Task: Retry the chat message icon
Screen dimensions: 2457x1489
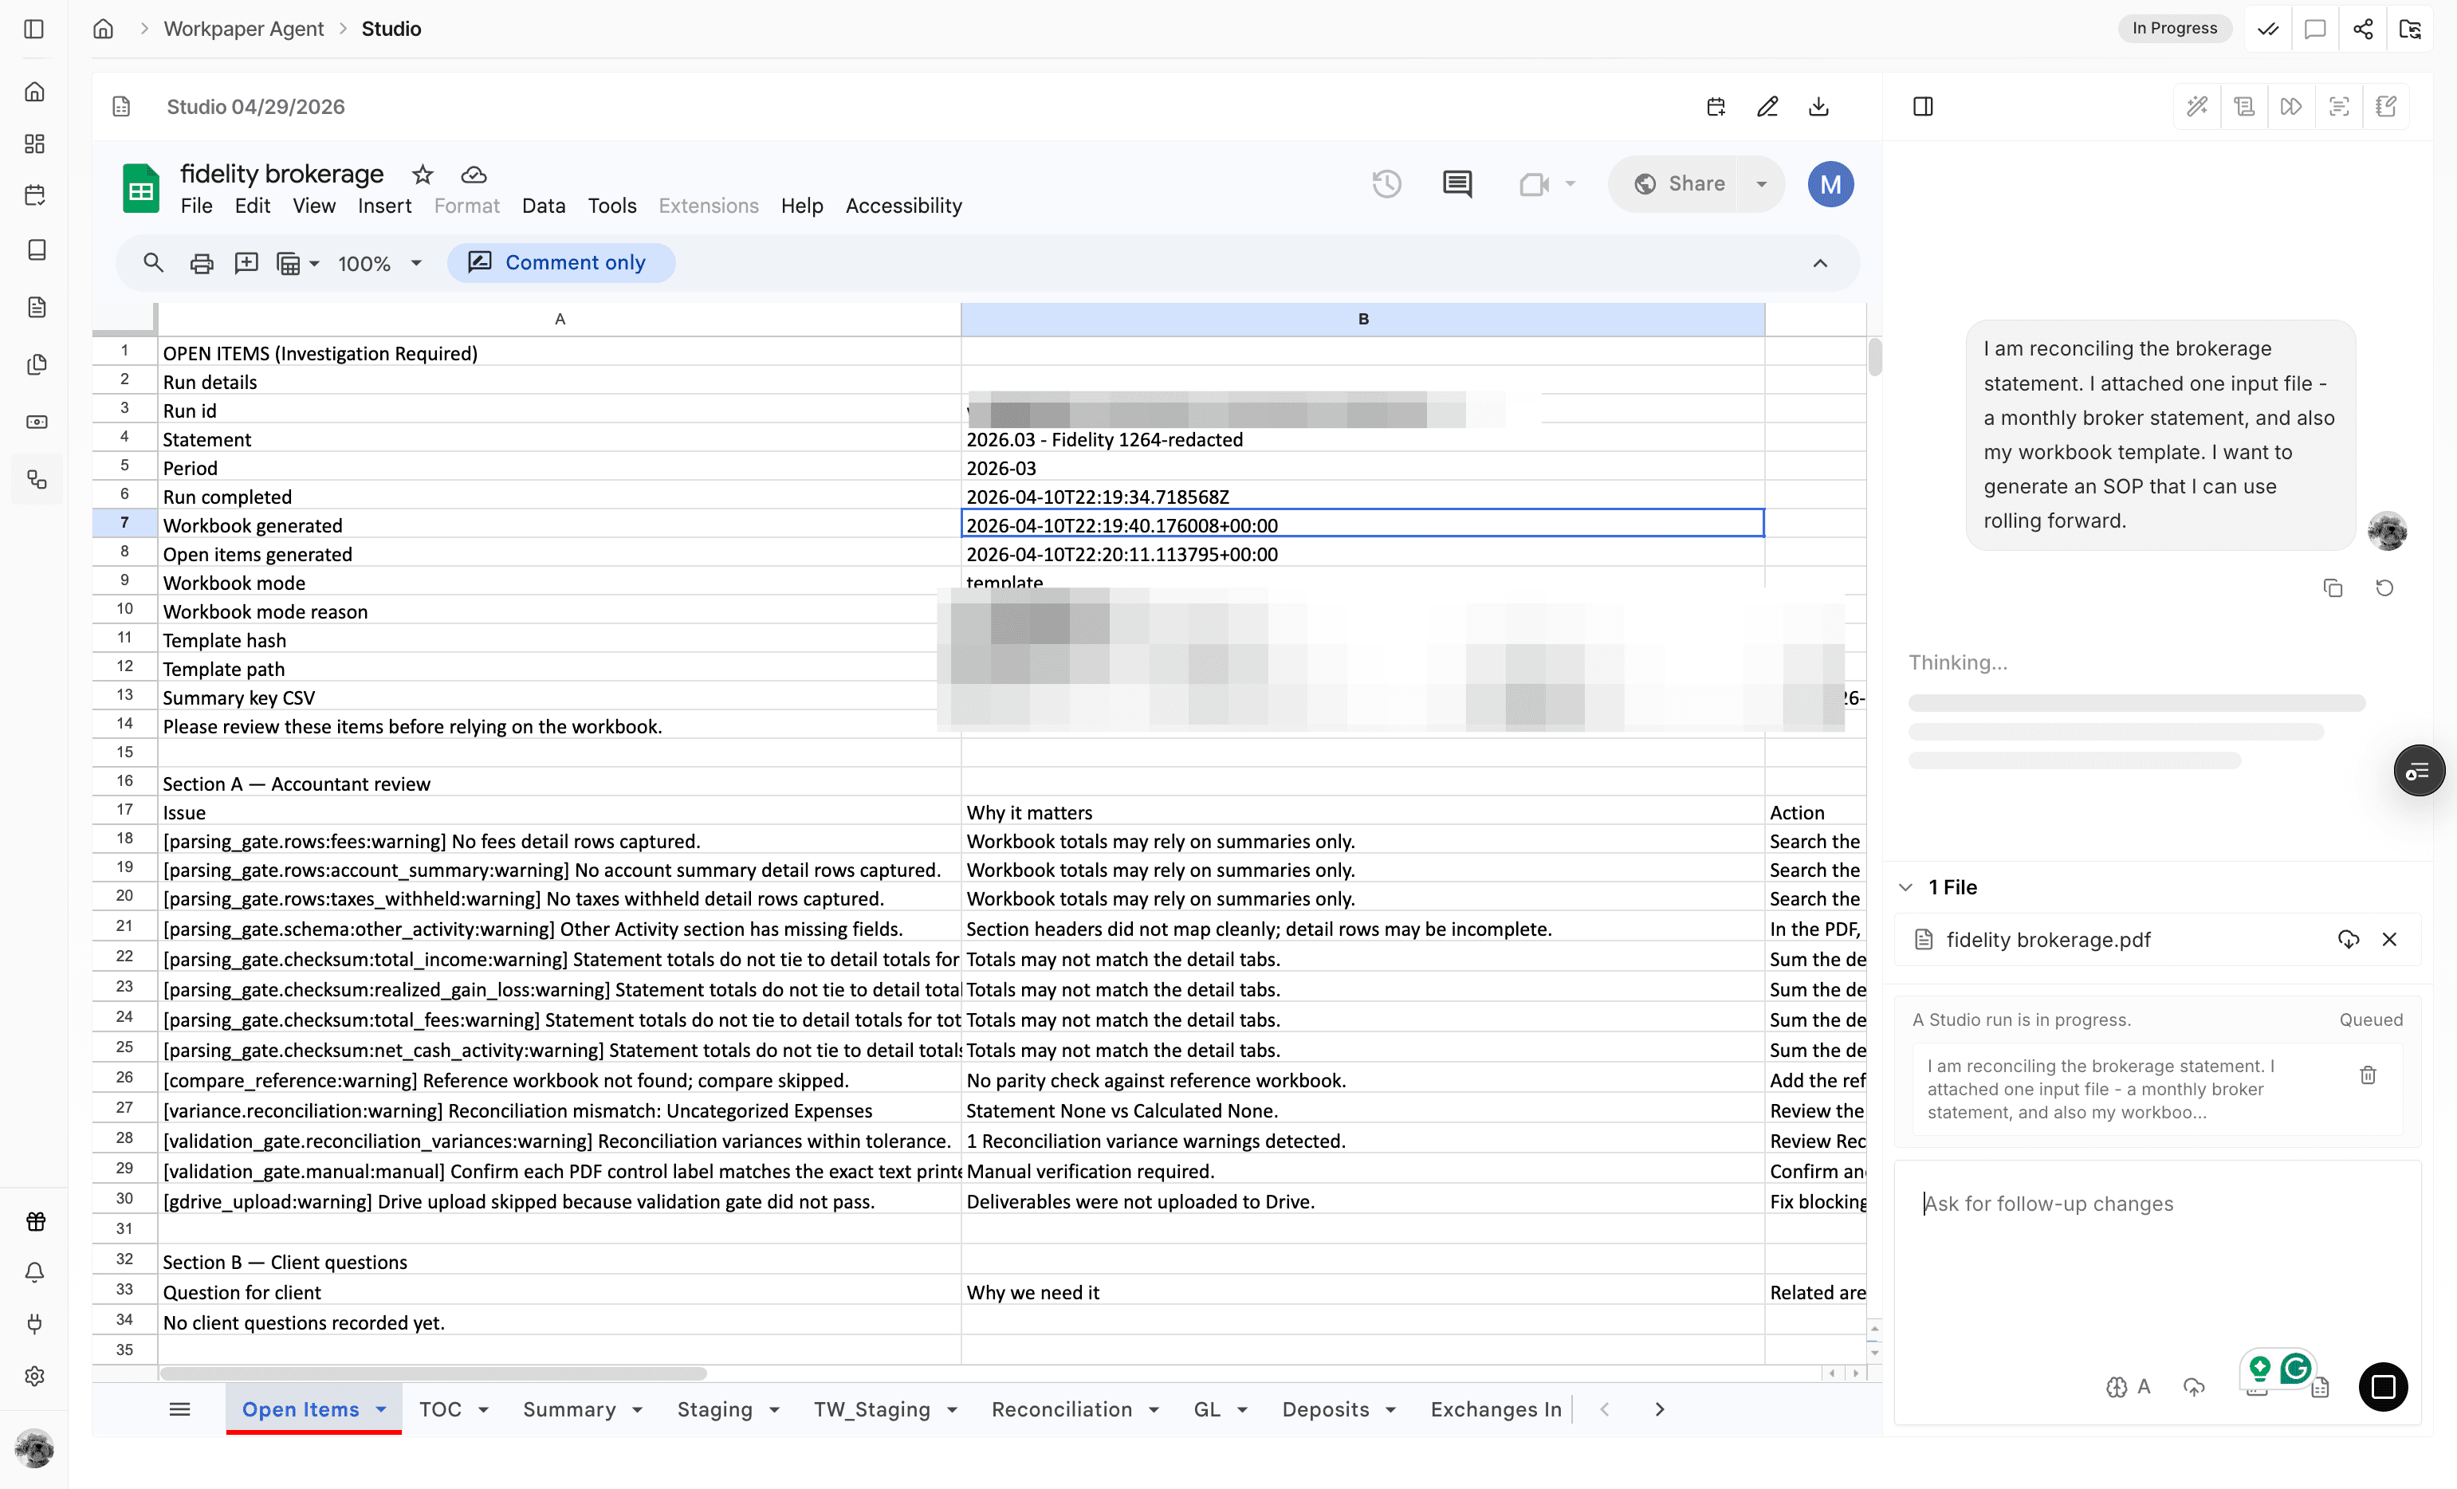Action: coord(2385,588)
